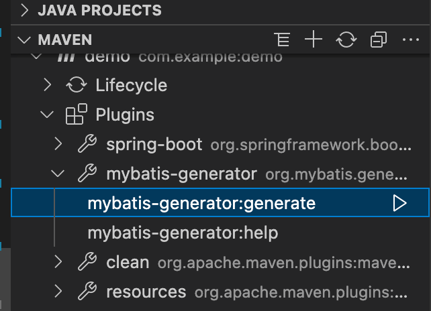Image resolution: width=431 pixels, height=311 pixels.
Task: Click the plus icon in Maven header
Action: click(x=314, y=40)
